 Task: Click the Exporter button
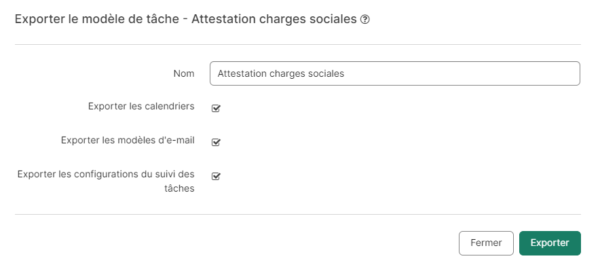click(x=550, y=243)
